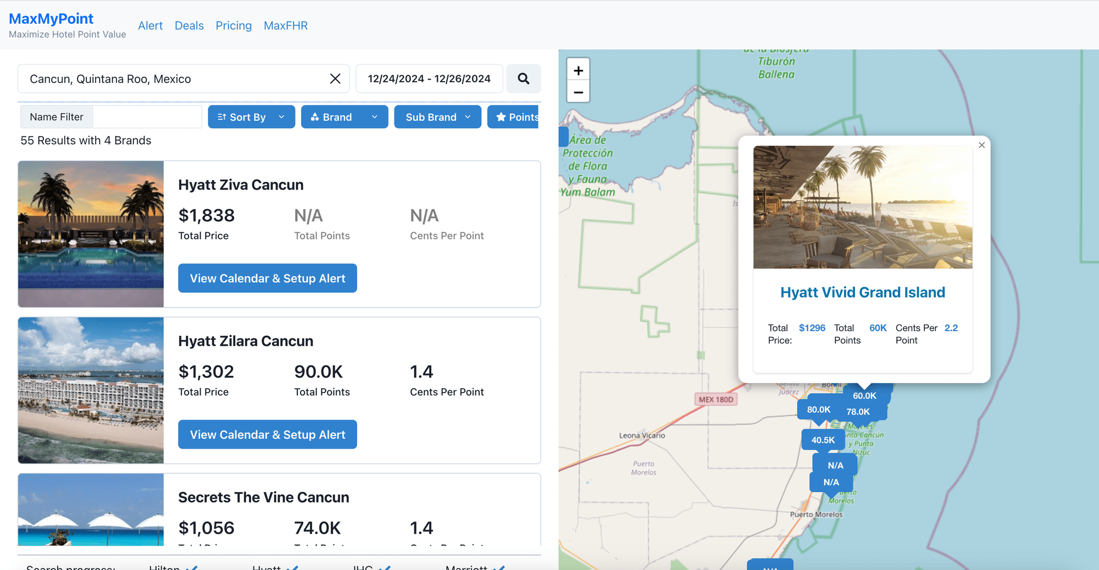This screenshot has width=1099, height=570.
Task: Open Hyatt Ziva Cancun title
Action: click(241, 185)
